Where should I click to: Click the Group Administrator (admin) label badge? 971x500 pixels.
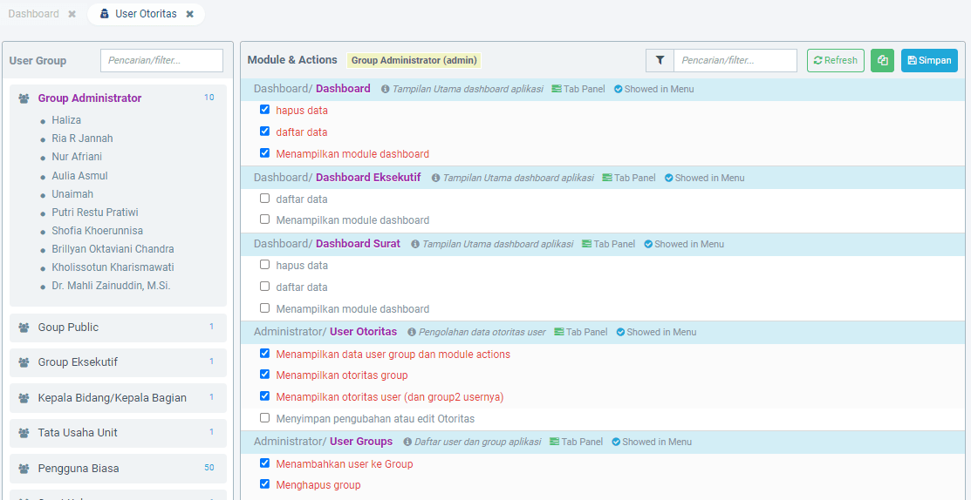coord(414,61)
